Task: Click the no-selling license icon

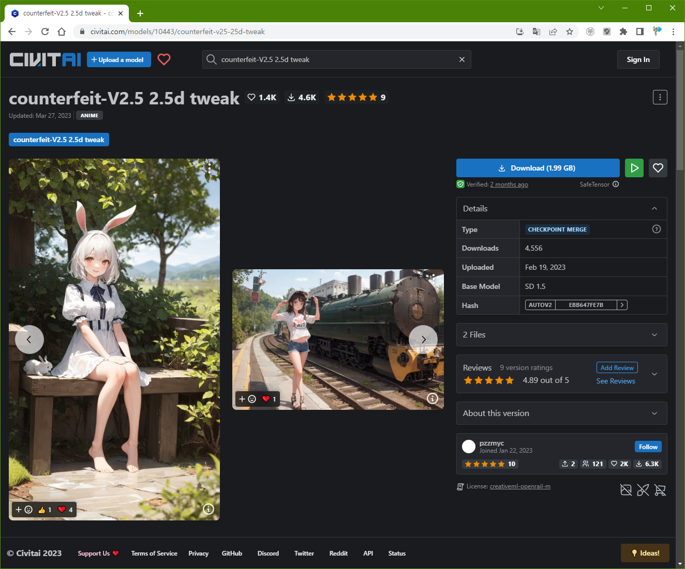Action: [x=660, y=490]
